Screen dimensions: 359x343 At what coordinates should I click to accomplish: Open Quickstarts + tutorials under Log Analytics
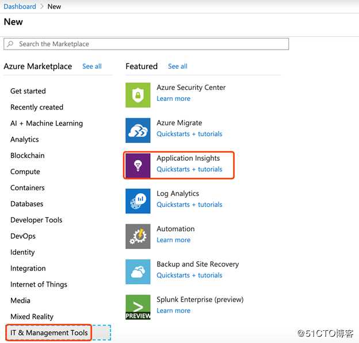click(189, 205)
